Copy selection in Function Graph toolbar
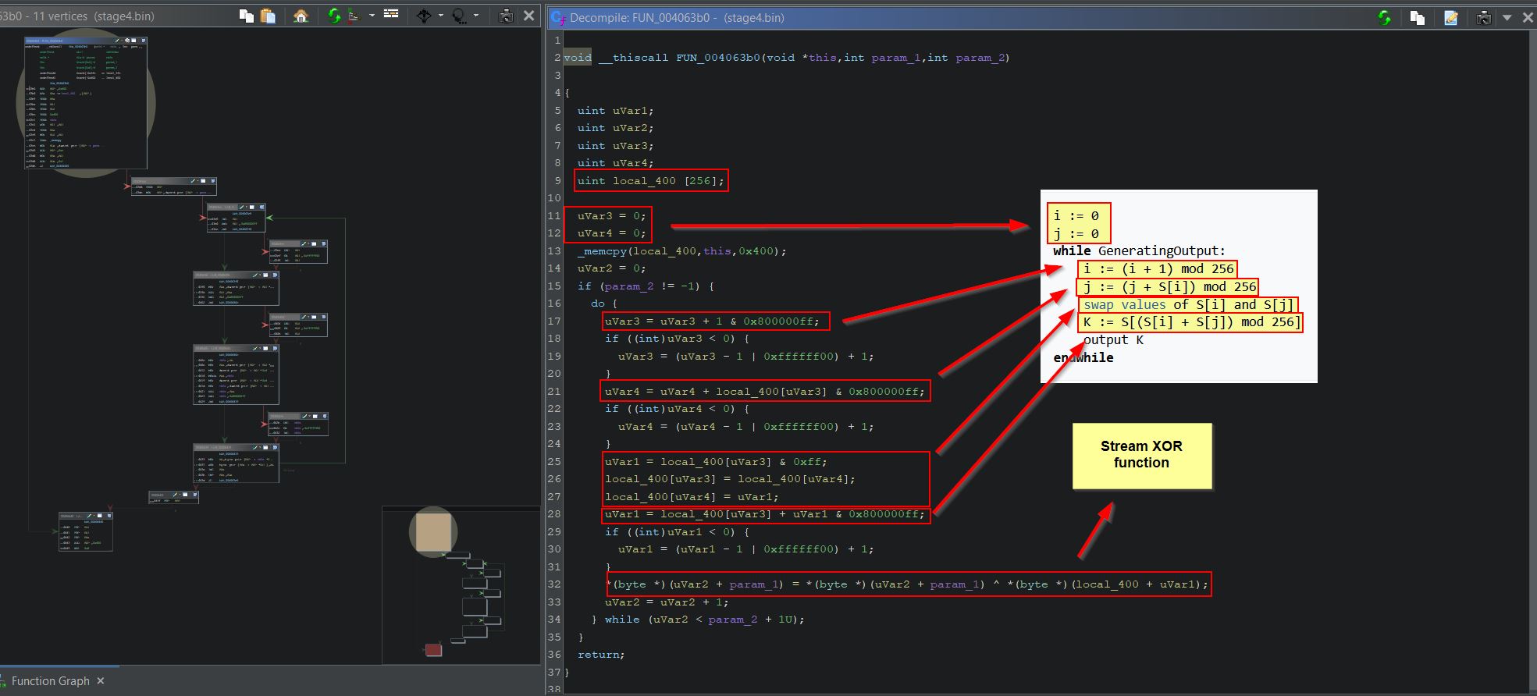 (246, 16)
